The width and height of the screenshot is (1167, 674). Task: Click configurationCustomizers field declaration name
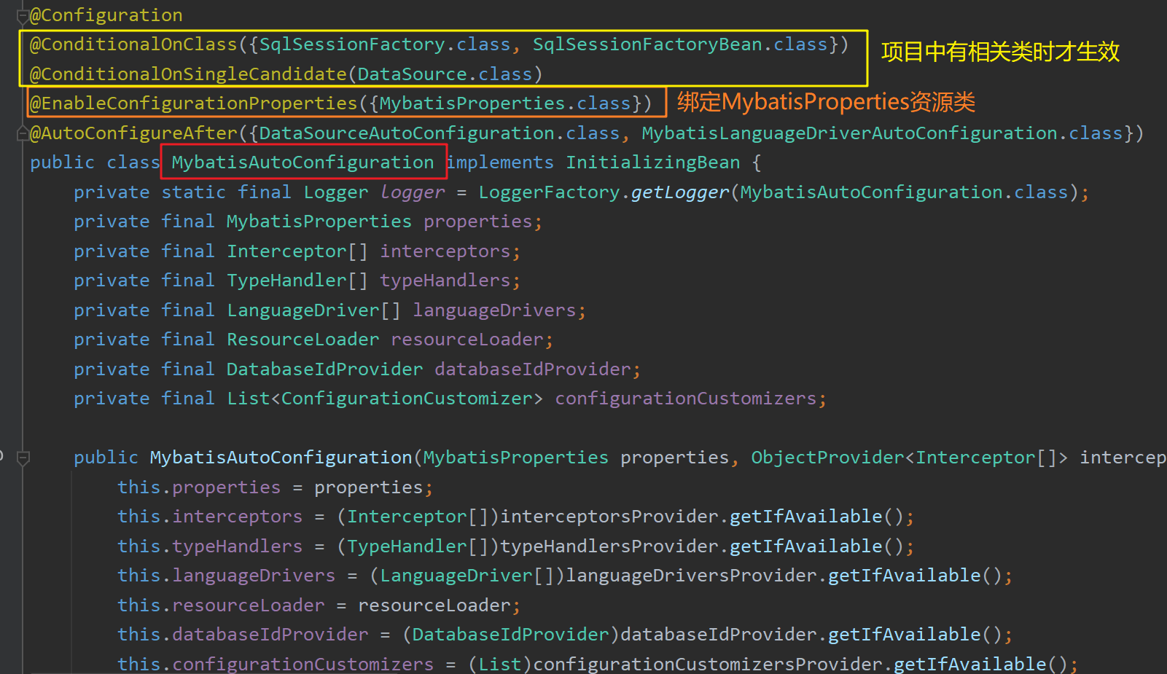(686, 399)
